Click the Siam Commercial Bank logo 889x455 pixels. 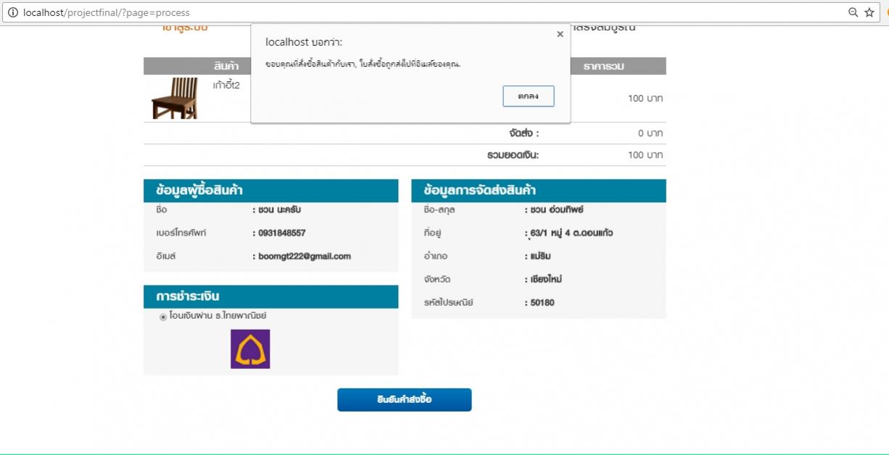250,349
